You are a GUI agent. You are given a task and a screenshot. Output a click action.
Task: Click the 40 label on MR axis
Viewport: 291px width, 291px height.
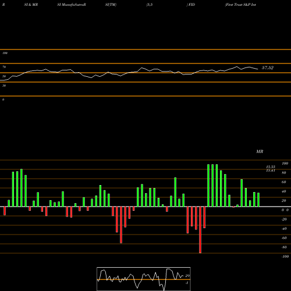[284, 191]
